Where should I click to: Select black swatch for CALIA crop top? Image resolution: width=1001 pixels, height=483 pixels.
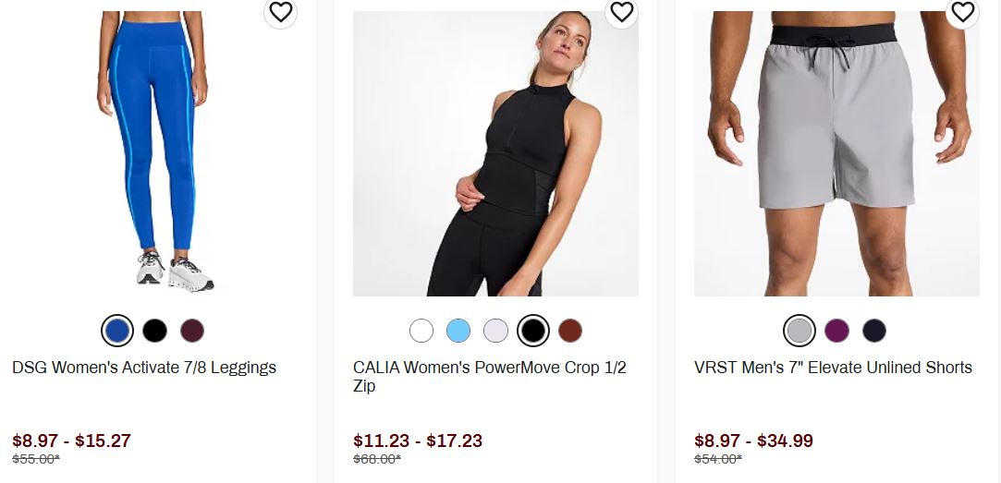click(x=532, y=331)
